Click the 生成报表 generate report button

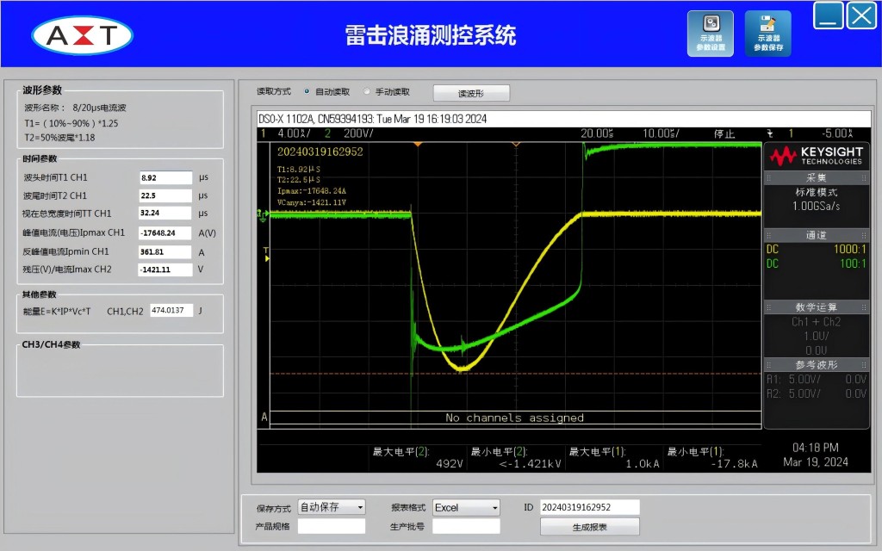pyautogui.click(x=589, y=527)
